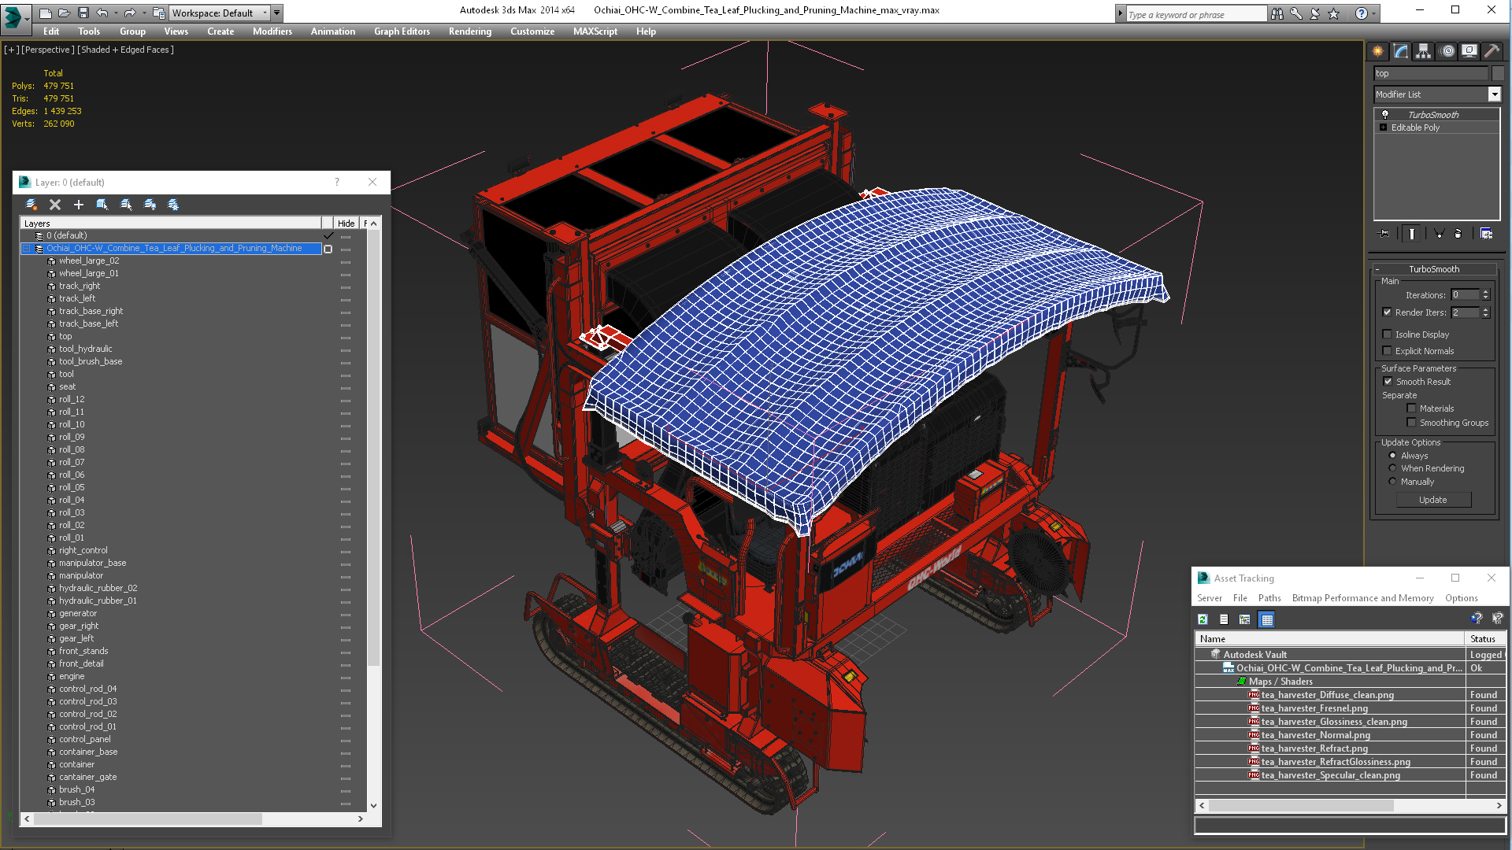The image size is (1512, 850).
Task: Open Bitmap Performance and Memory menu
Action: pos(1362,598)
